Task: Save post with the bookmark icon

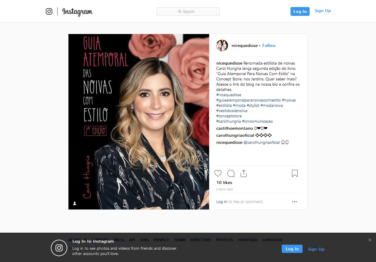Action: [x=295, y=173]
